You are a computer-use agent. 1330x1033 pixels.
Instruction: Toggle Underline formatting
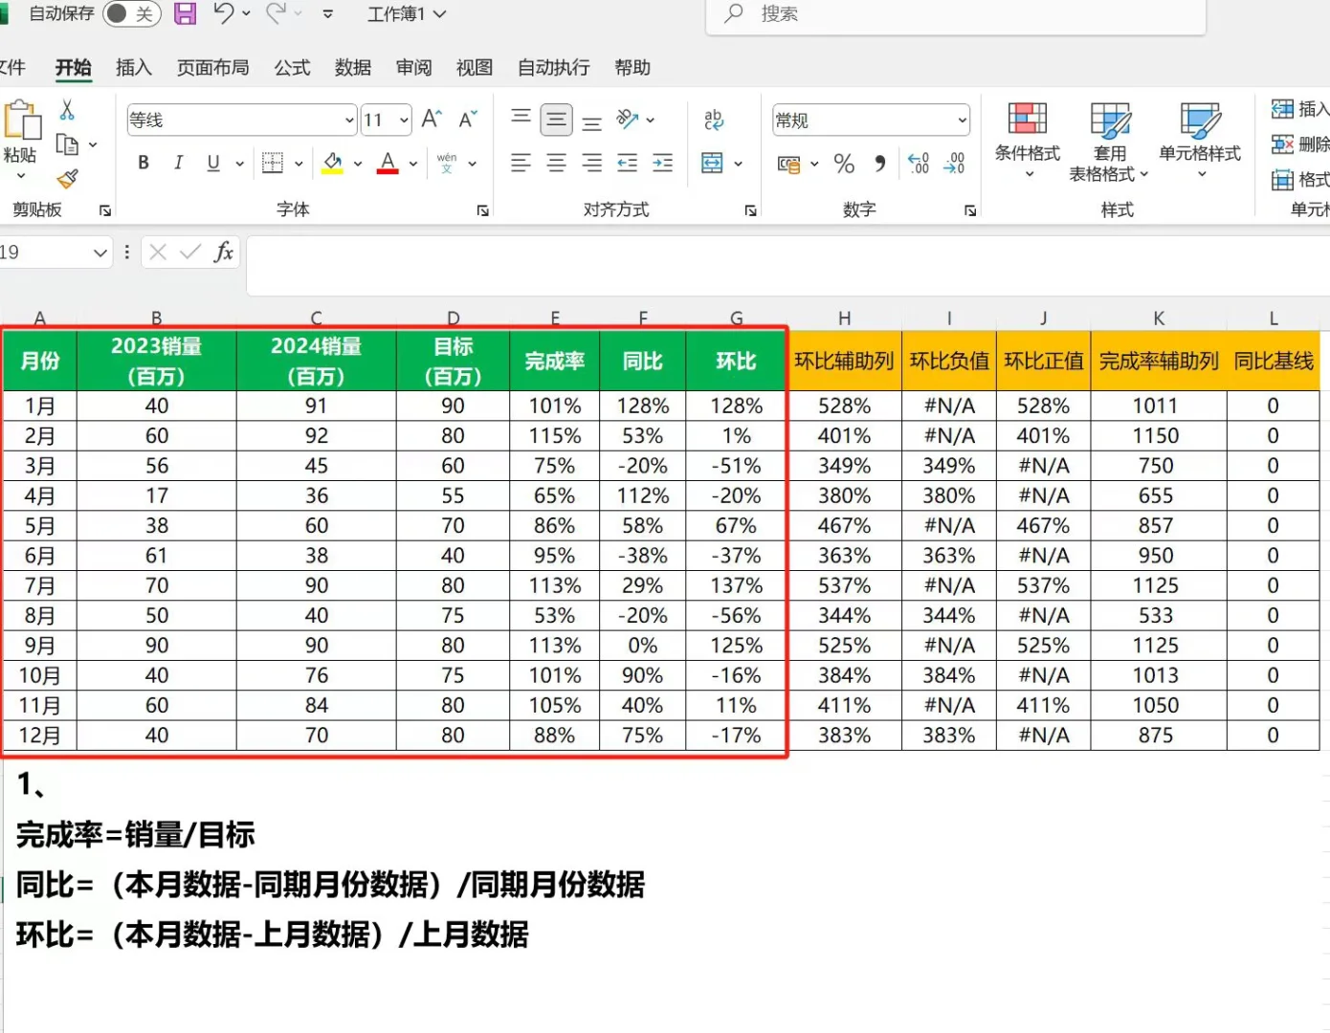coord(213,163)
